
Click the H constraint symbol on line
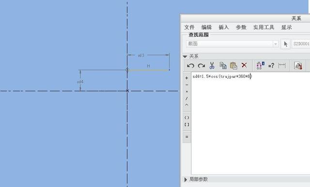pos(148,66)
